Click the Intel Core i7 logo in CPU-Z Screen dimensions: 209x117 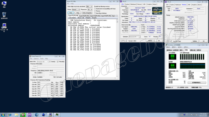(157, 11)
